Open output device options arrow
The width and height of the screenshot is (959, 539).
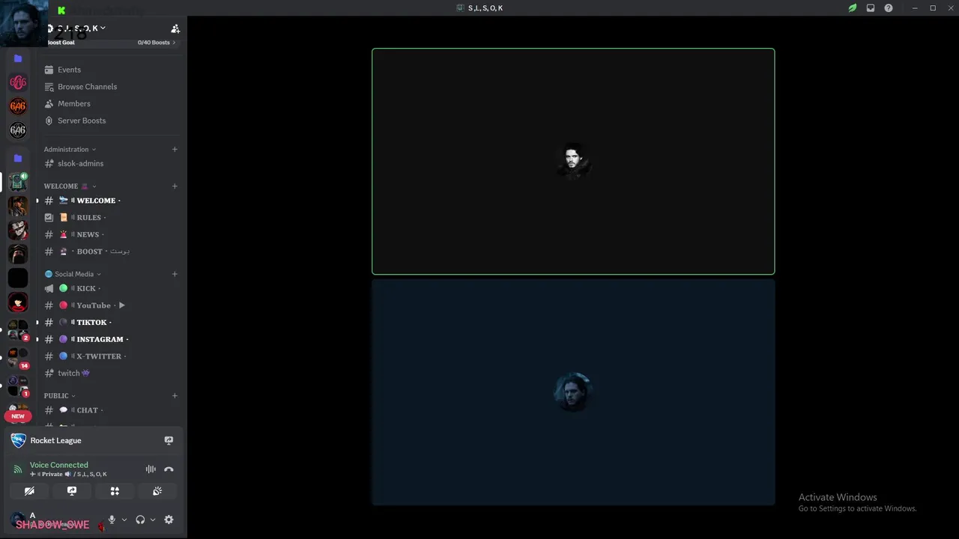click(152, 520)
